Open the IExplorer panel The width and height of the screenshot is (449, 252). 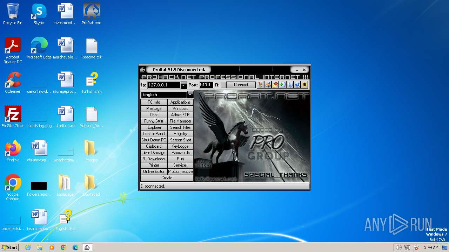pyautogui.click(x=154, y=127)
